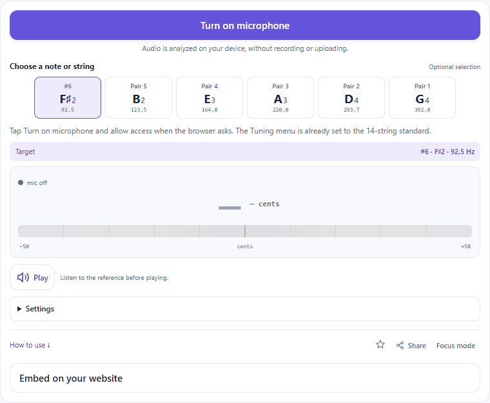
Task: Click the cents tuning meter bar
Action: [245, 231]
